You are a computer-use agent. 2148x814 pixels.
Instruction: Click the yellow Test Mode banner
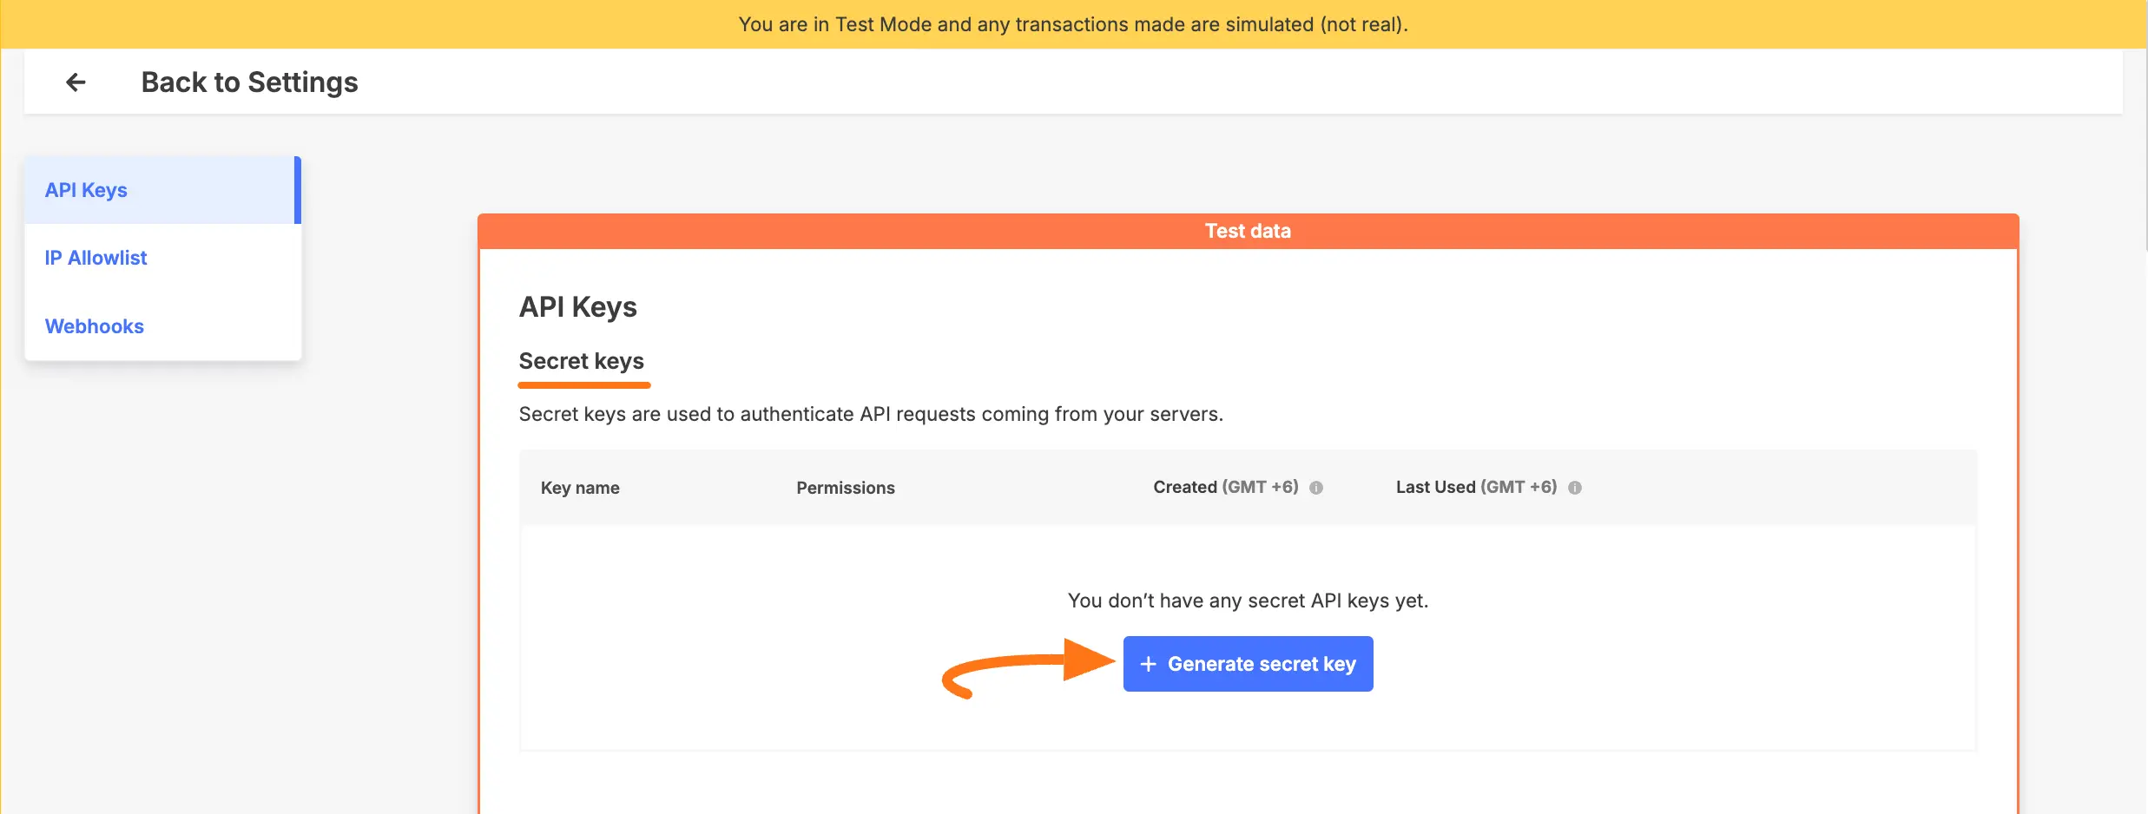coord(1073,24)
